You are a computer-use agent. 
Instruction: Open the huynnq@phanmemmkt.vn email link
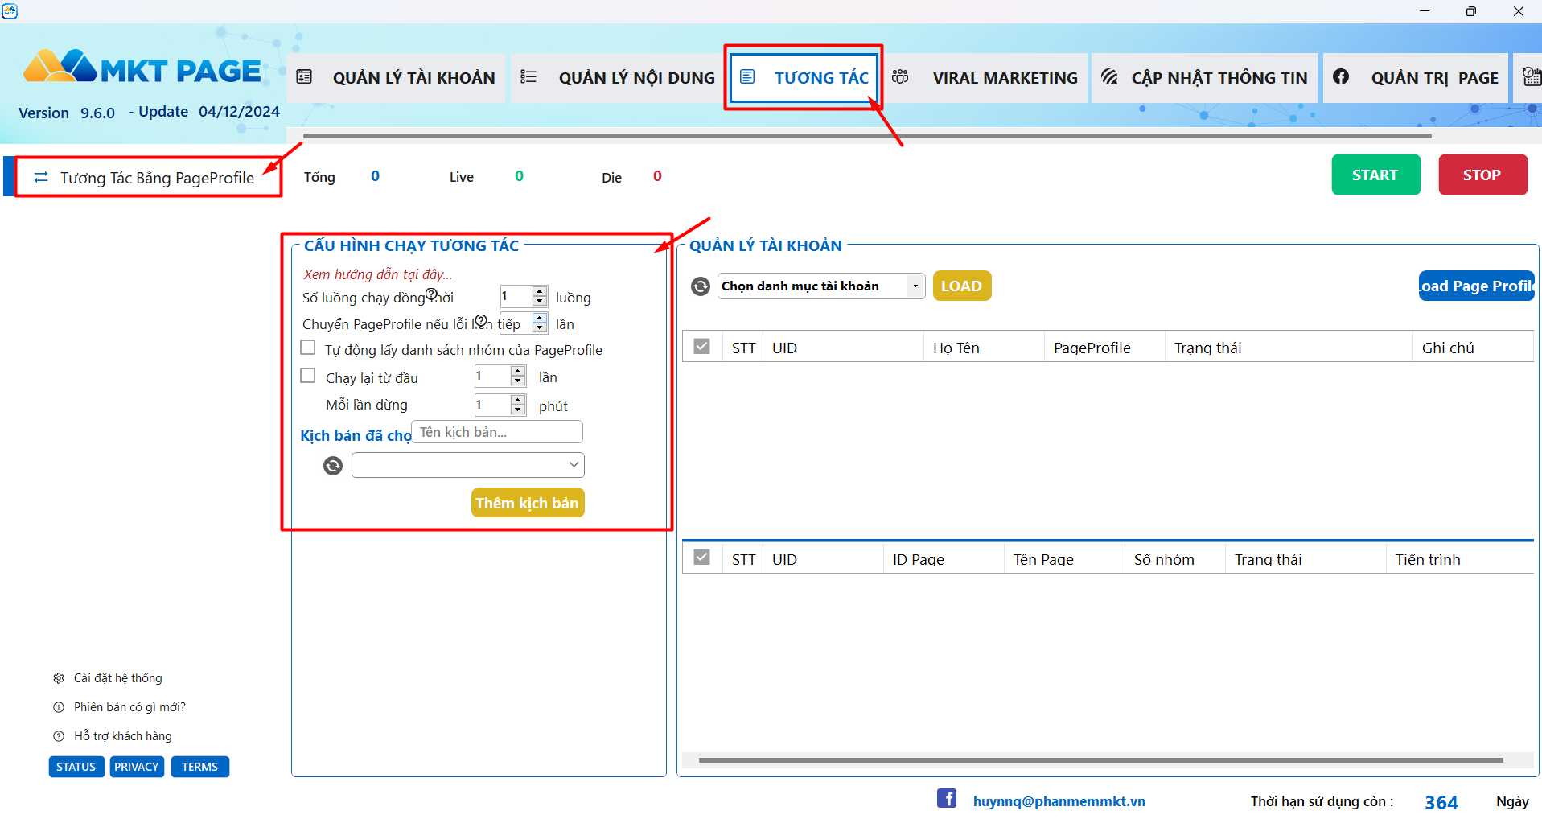tap(1059, 801)
